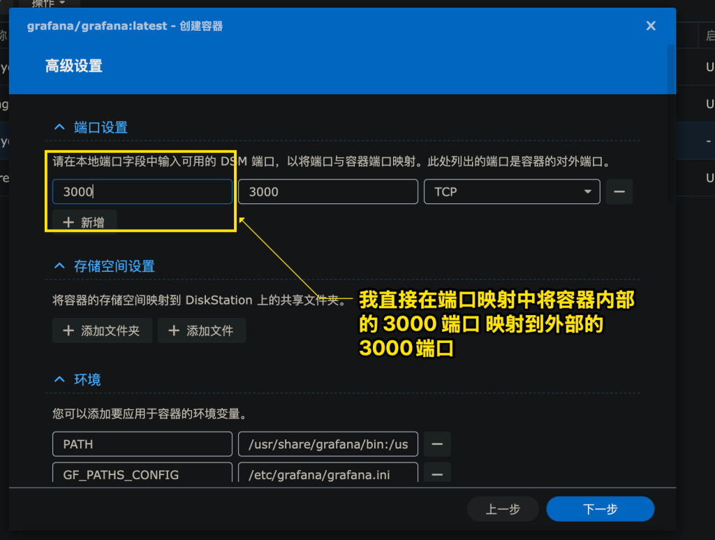Select the container port field showing 3000
Viewport: 715px width, 540px height.
pos(327,191)
